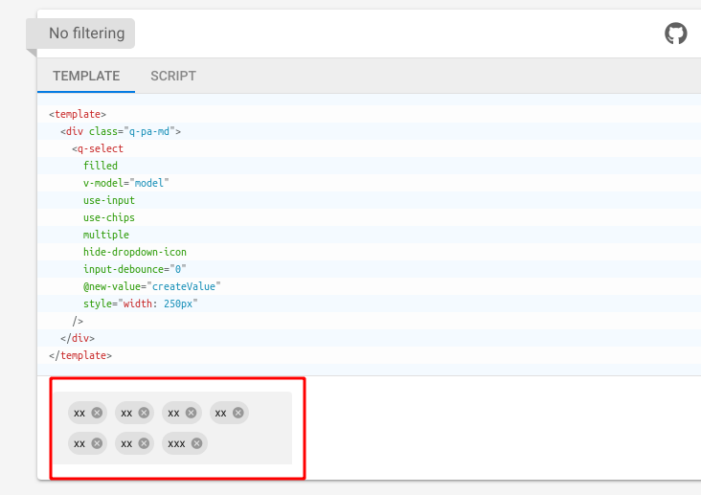Image resolution: width=701 pixels, height=495 pixels.
Task: Switch to the TEMPLATE tab
Action: (x=86, y=76)
